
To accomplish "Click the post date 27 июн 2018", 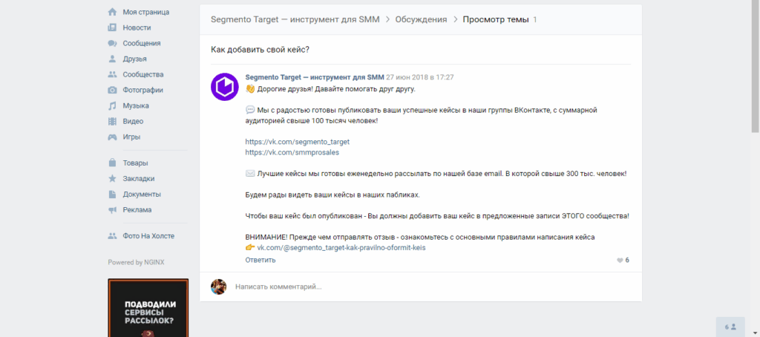I will coord(420,77).
